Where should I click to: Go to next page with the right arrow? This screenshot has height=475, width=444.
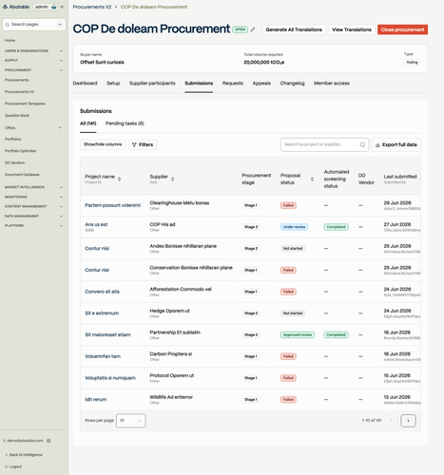click(x=408, y=421)
